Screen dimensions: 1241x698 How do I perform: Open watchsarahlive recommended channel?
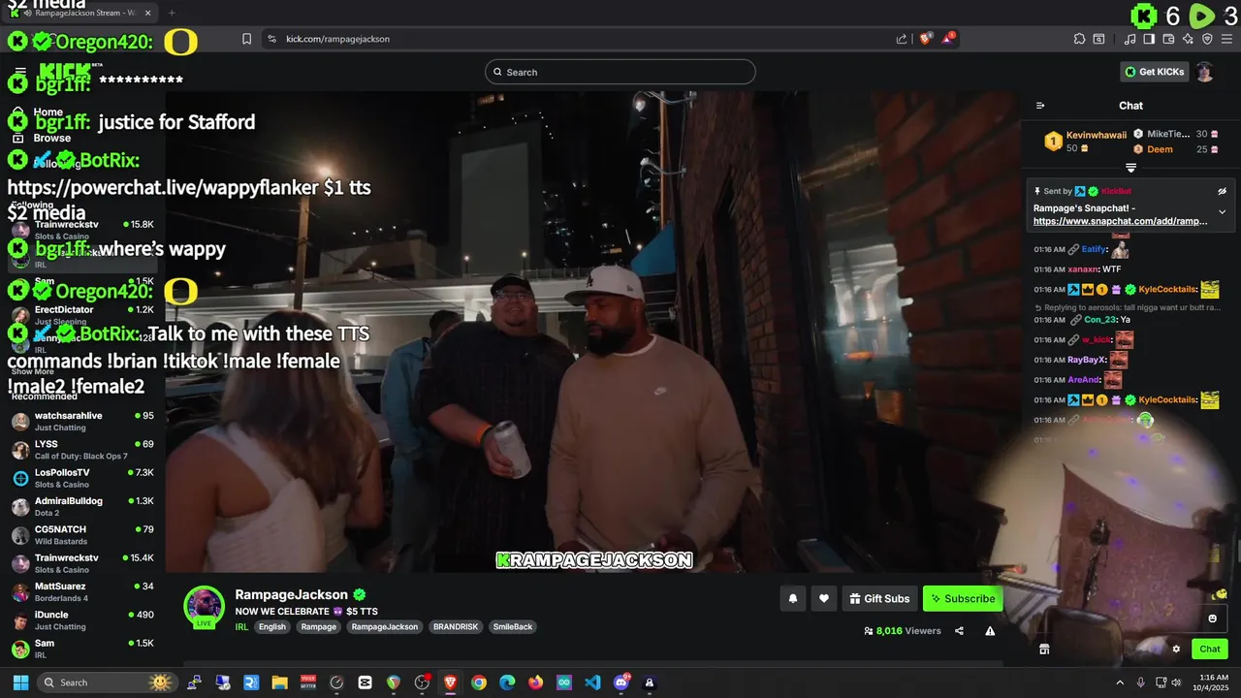click(x=82, y=421)
